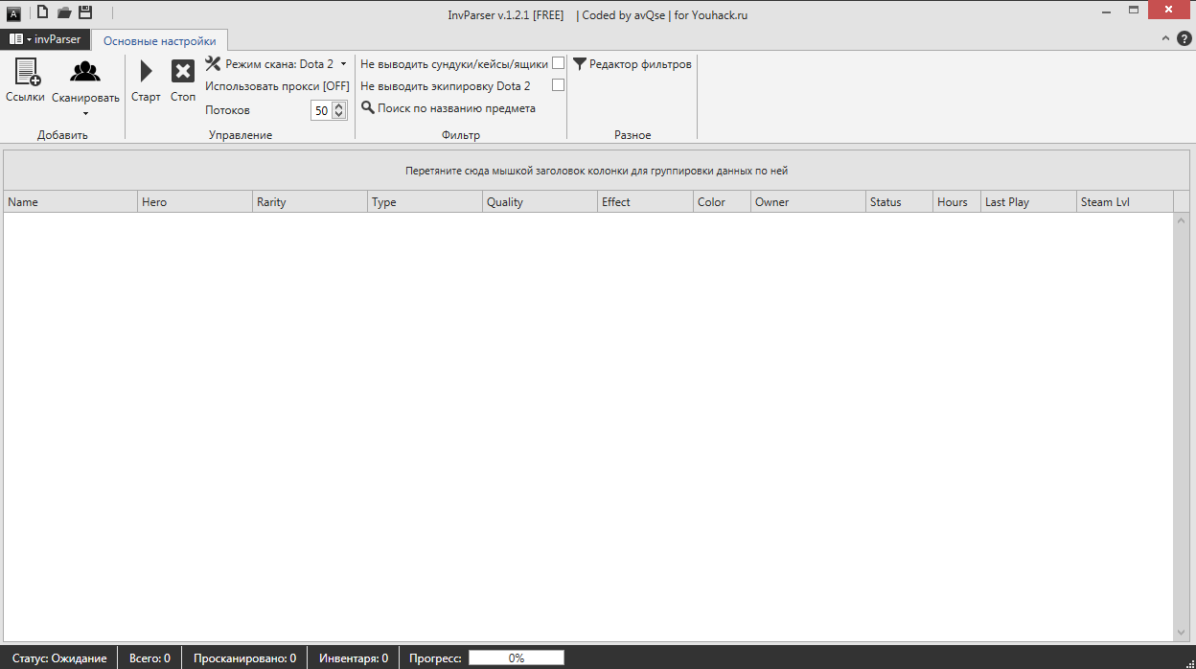Sort by the Steam Lvl column header
This screenshot has height=669, width=1196.
coord(1125,202)
